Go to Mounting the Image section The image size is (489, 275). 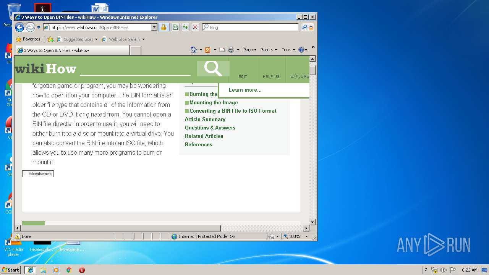tap(214, 102)
